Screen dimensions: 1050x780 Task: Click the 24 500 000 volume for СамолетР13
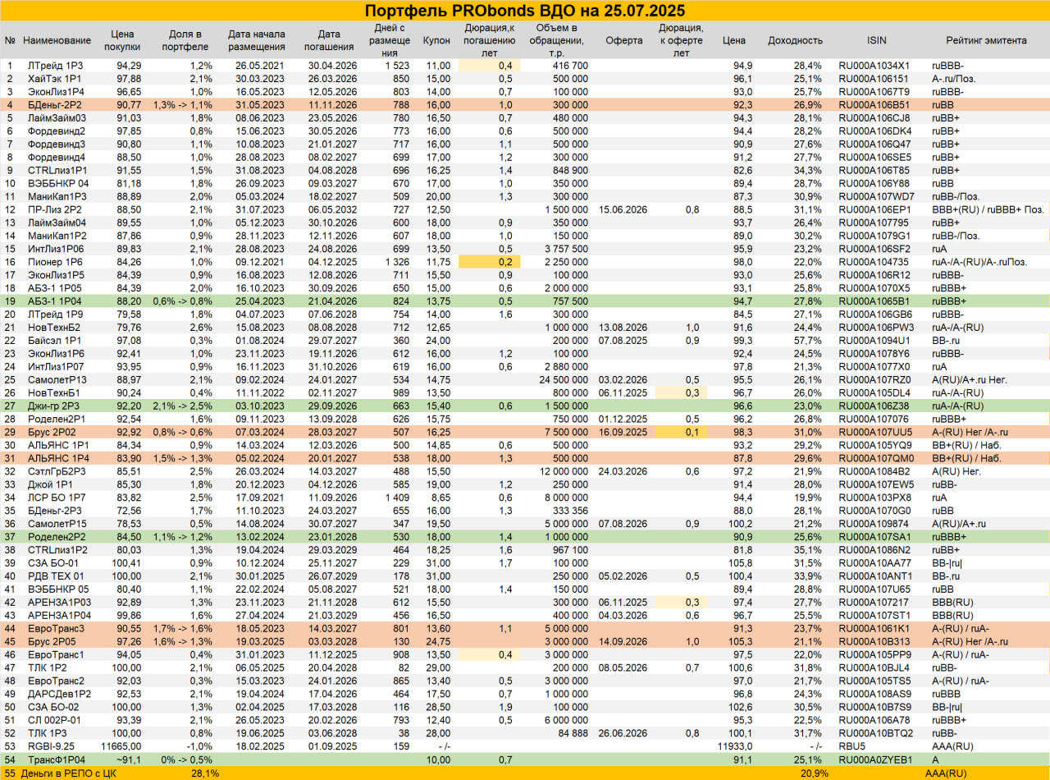(x=563, y=380)
